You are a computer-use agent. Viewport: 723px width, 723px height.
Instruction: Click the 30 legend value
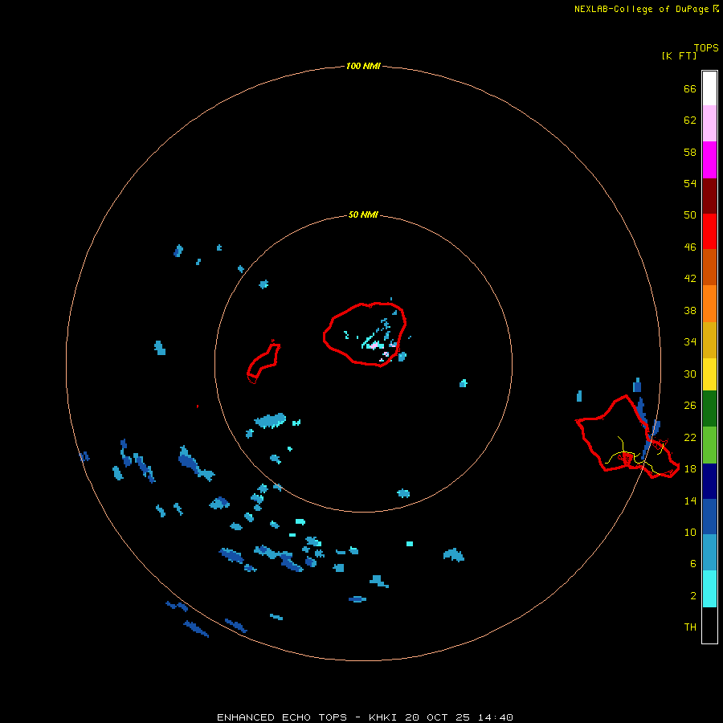click(x=690, y=374)
